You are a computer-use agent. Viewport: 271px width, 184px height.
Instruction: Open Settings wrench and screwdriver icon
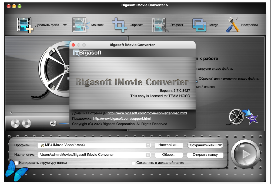click(232, 25)
